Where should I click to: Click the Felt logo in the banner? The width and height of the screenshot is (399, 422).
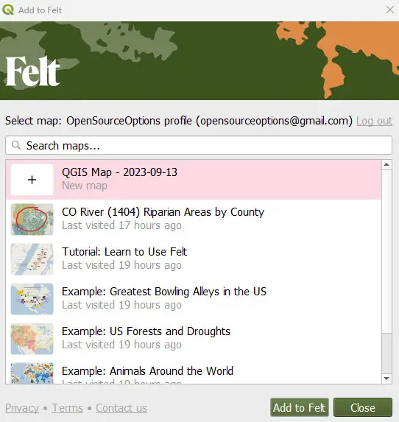[32, 71]
